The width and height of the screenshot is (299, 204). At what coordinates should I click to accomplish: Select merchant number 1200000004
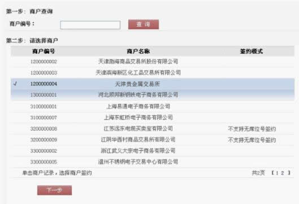click(x=44, y=84)
